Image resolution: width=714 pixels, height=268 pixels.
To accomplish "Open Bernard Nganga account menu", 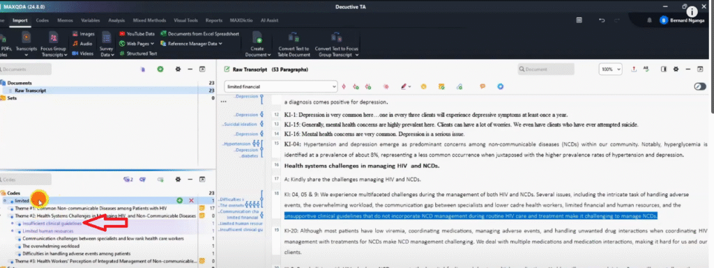I will [x=681, y=20].
